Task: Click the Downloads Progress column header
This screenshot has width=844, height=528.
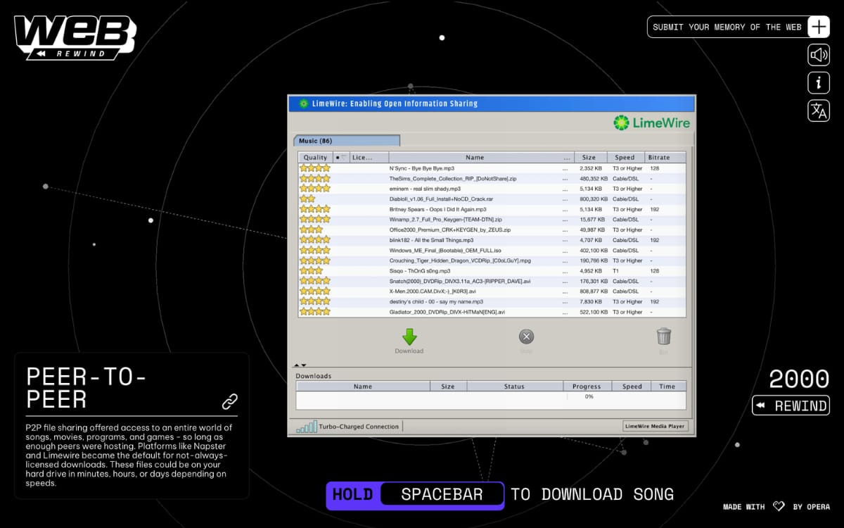Action: [587, 386]
